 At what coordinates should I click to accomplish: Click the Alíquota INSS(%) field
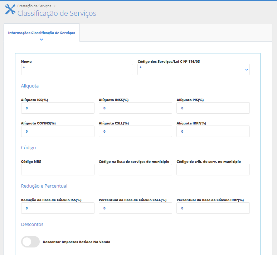coord(136,108)
